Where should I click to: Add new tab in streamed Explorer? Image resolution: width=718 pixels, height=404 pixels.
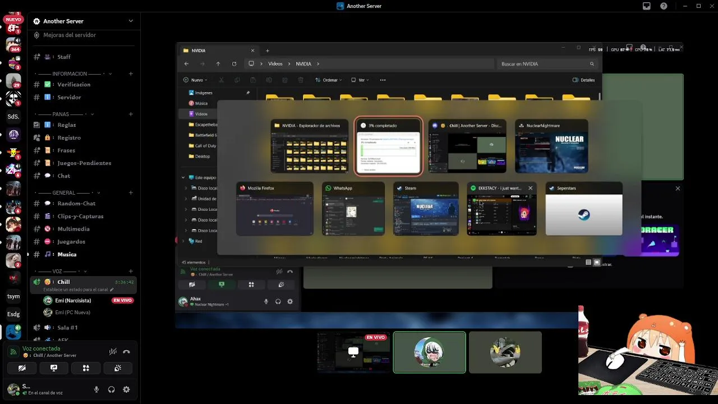pyautogui.click(x=268, y=50)
